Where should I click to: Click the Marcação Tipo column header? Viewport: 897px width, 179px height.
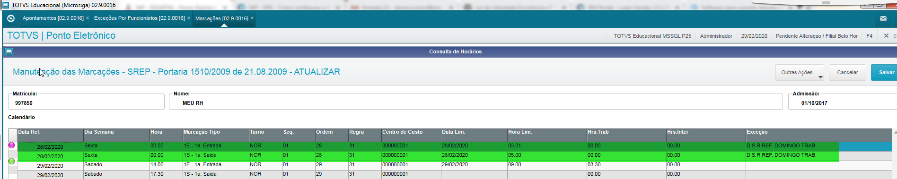(216, 135)
